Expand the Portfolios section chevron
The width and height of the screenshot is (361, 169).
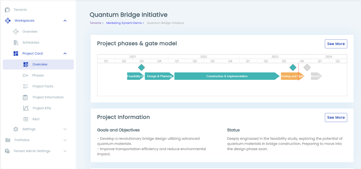[65, 140]
